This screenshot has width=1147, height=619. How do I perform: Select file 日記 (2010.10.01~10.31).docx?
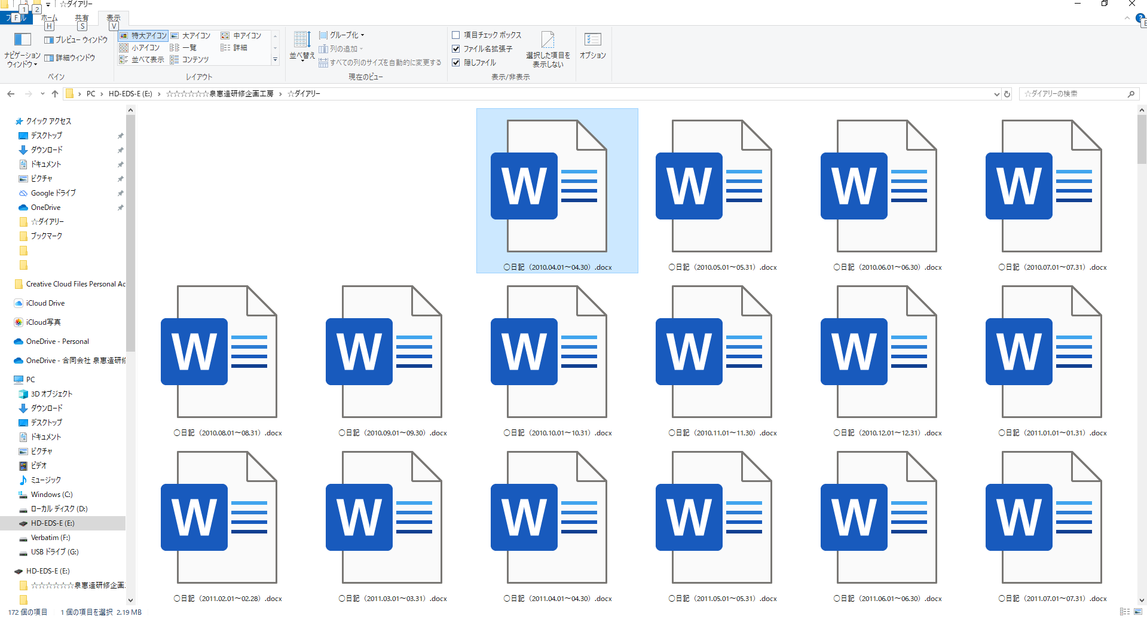[557, 356]
